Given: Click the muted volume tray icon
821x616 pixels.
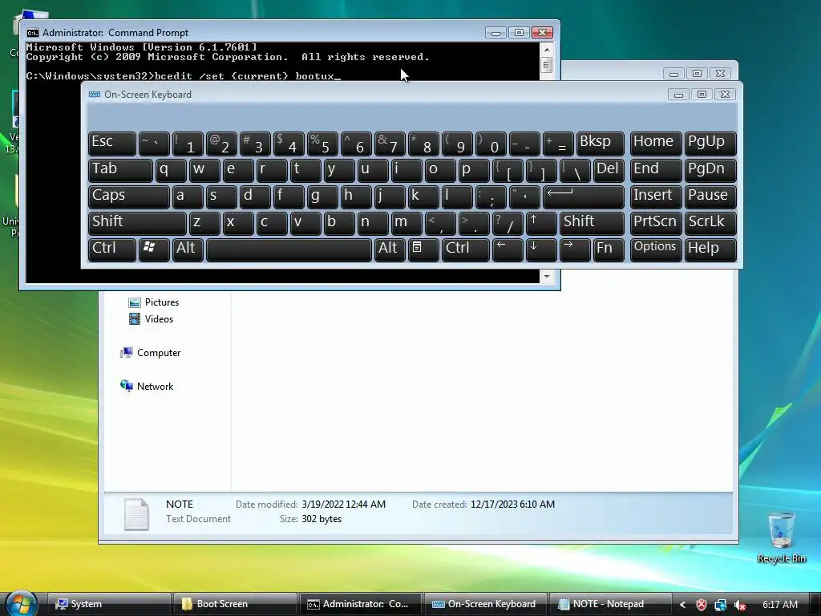Looking at the screenshot, I should click(x=739, y=605).
